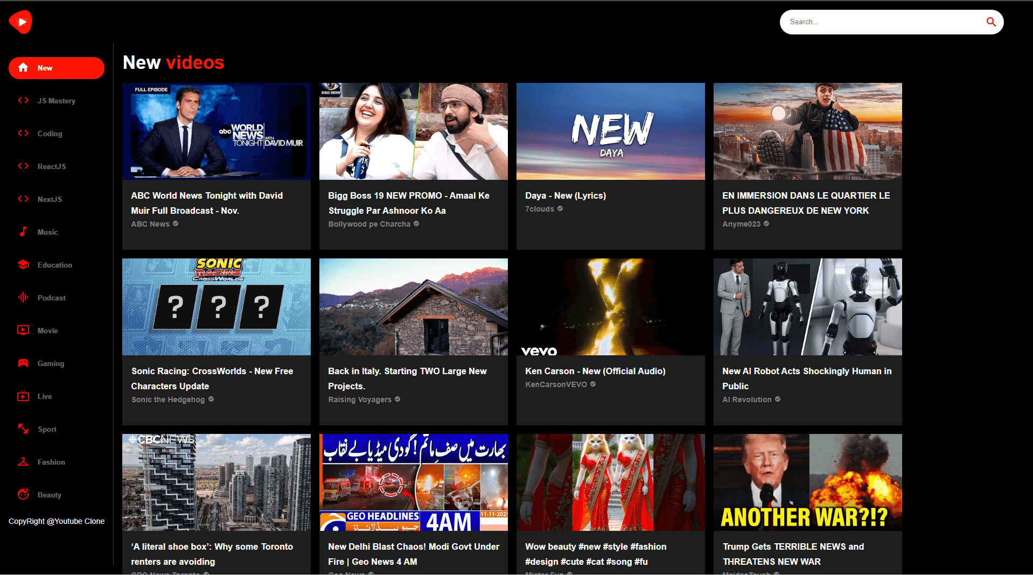Play the CBC News Toronto condos thumbnail
Image resolution: width=1033 pixels, height=575 pixels.
point(217,482)
